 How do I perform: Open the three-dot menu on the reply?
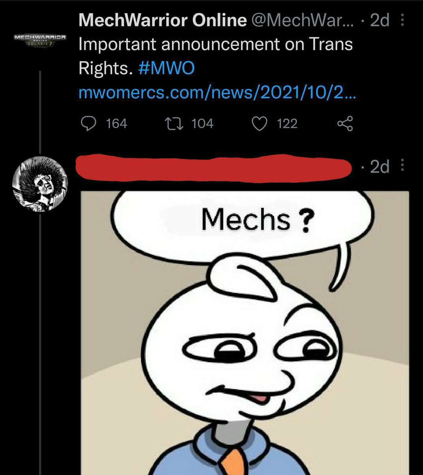[402, 165]
